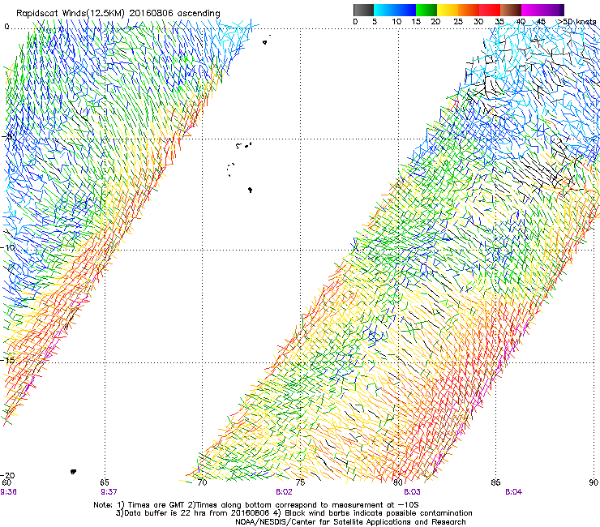Click the longitude axis label '60'
Viewport: 600px width, 527px height.
(x=6, y=482)
